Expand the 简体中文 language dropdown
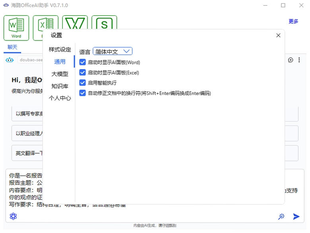The width and height of the screenshot is (310, 233). coord(112,52)
